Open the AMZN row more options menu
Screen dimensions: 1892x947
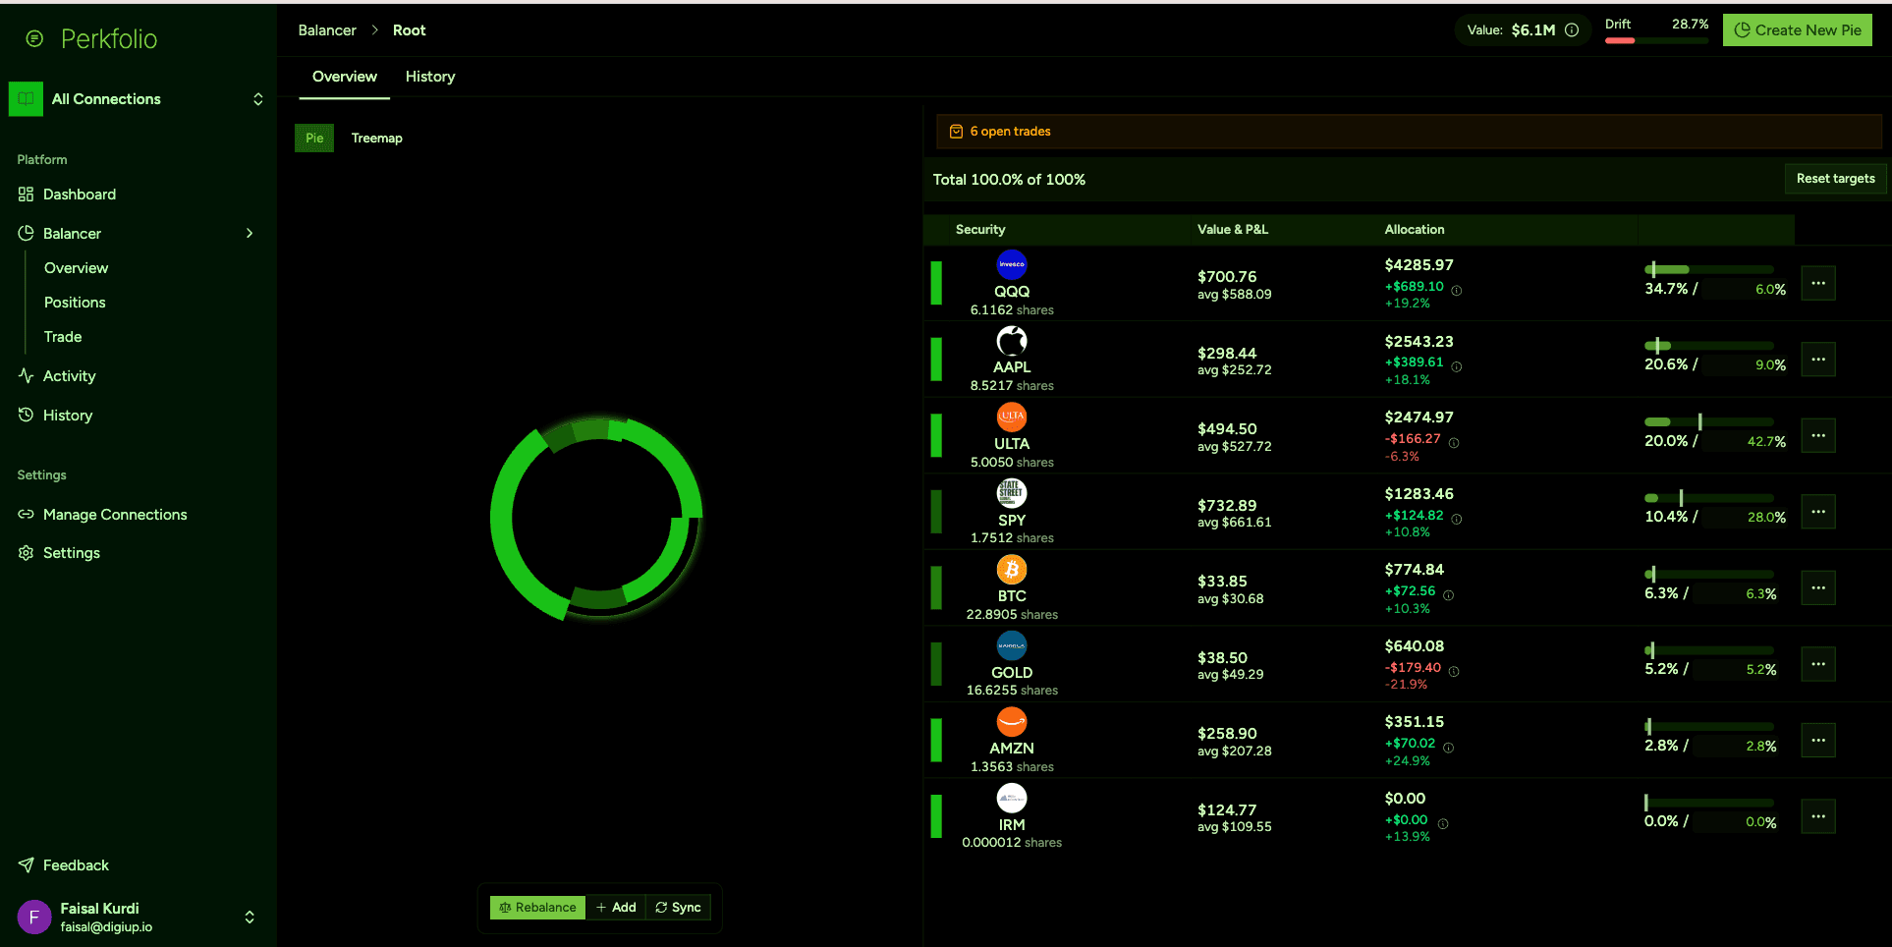[1818, 740]
